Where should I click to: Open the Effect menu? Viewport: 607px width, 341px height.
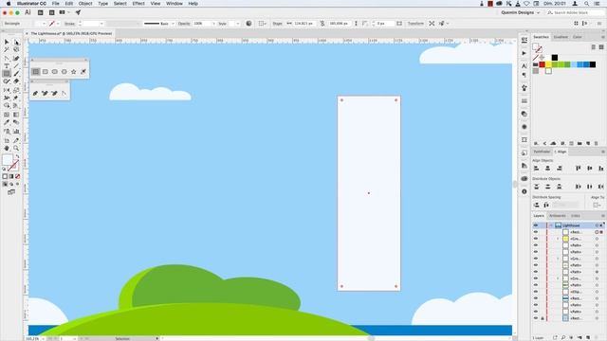point(138,4)
